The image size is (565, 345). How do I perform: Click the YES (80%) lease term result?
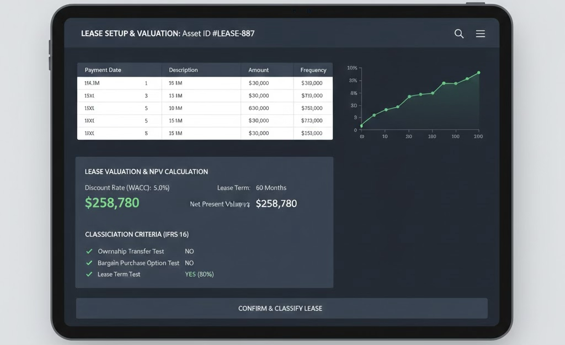pyautogui.click(x=199, y=274)
